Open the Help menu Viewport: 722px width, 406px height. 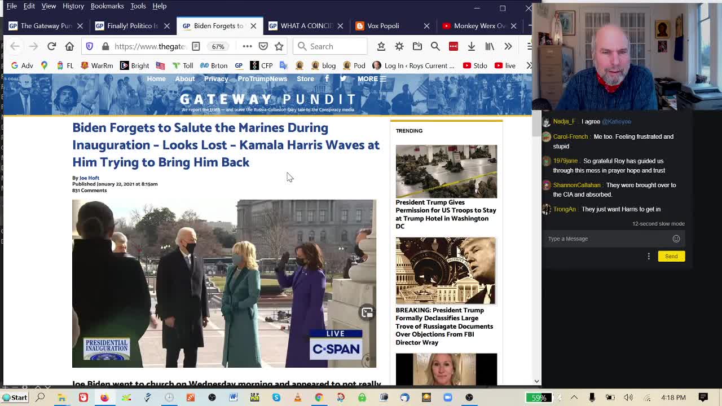point(160,6)
